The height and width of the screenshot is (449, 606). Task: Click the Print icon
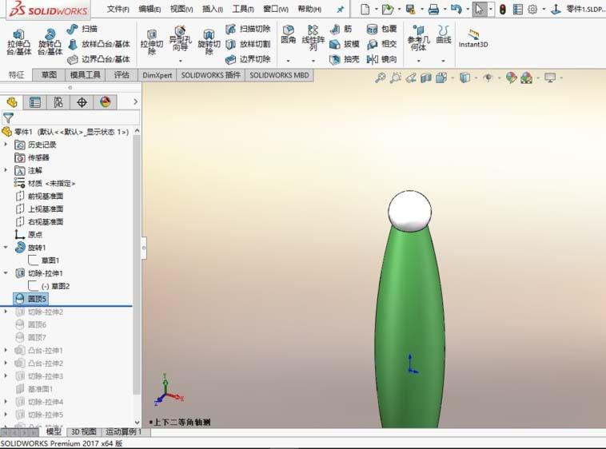coord(433,10)
